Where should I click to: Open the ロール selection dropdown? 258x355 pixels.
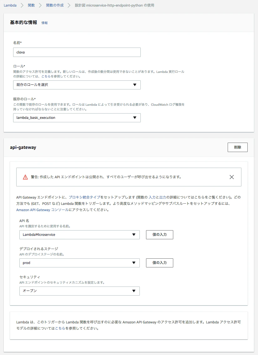point(77,85)
